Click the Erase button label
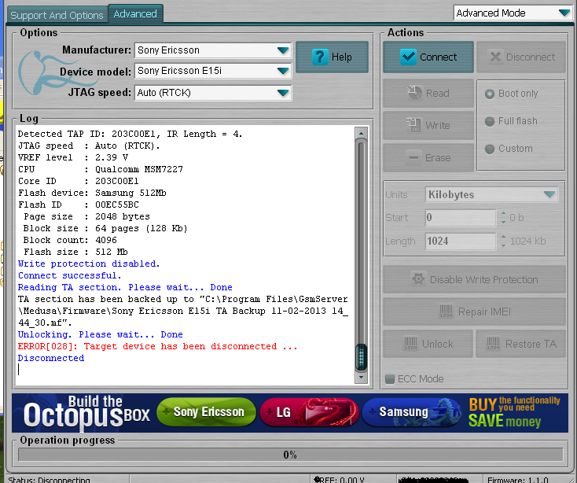 [438, 158]
